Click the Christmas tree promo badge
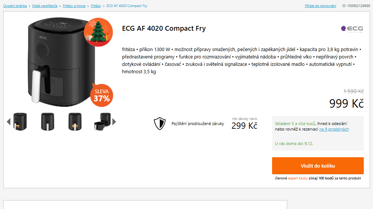The height and width of the screenshot is (209, 373). click(98, 32)
